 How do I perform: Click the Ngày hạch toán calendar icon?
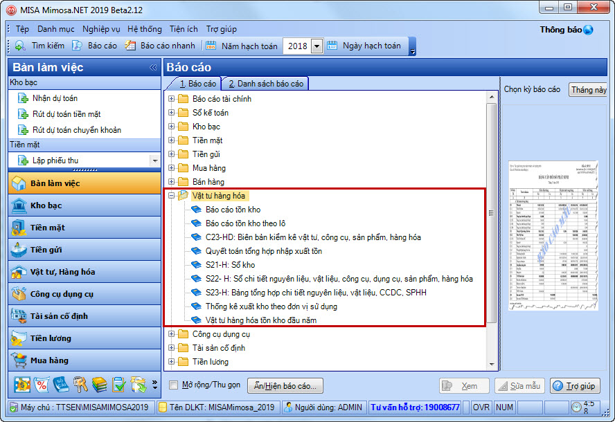[x=332, y=46]
